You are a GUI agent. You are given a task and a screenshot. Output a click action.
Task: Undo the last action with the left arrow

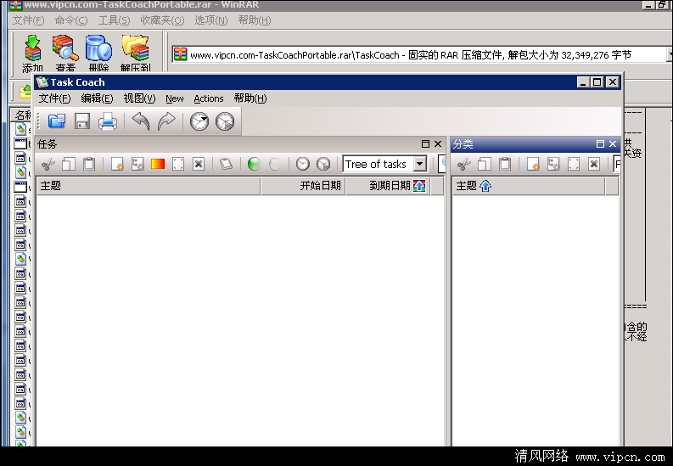point(141,121)
